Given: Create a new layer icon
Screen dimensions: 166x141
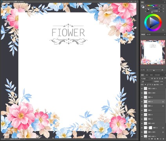Looking at the screenshot, I should click(161, 139).
